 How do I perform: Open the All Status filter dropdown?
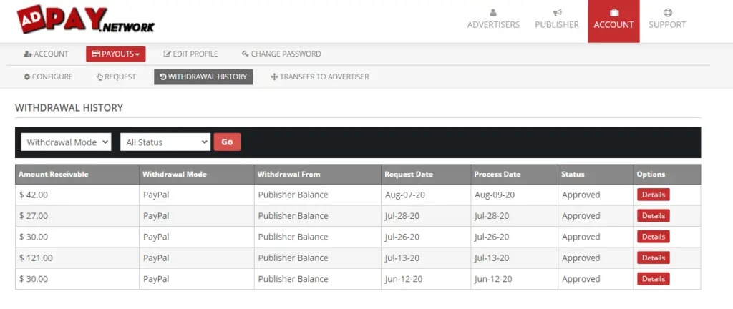coord(165,142)
